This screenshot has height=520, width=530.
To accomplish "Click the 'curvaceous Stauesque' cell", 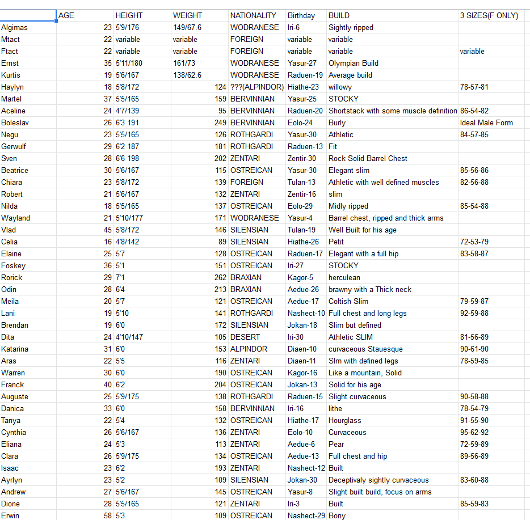I will tap(393, 349).
